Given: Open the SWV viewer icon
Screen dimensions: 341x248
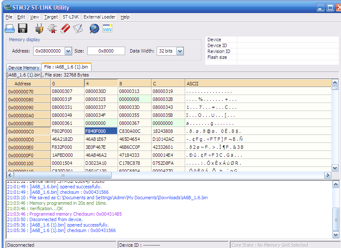Looking at the screenshot, I should coord(108,29).
